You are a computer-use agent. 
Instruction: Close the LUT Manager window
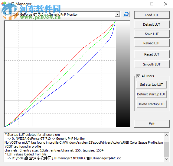click(166, 4)
